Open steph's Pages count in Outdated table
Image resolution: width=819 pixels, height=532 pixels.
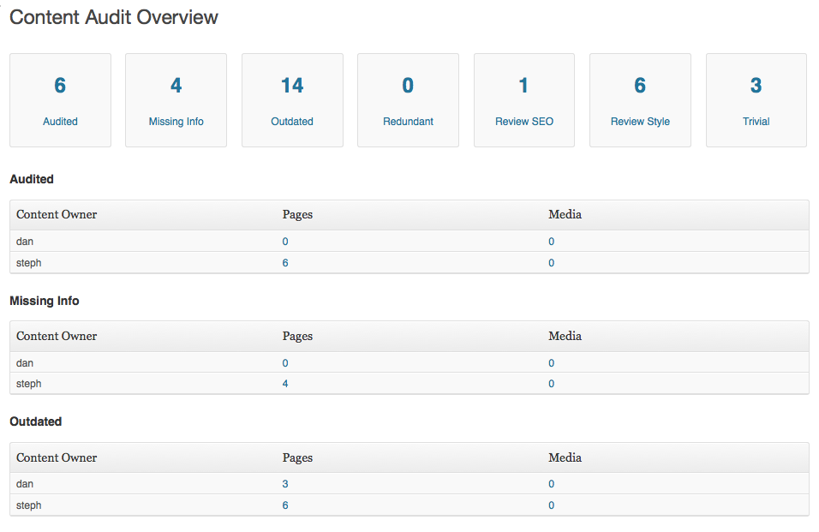click(285, 505)
